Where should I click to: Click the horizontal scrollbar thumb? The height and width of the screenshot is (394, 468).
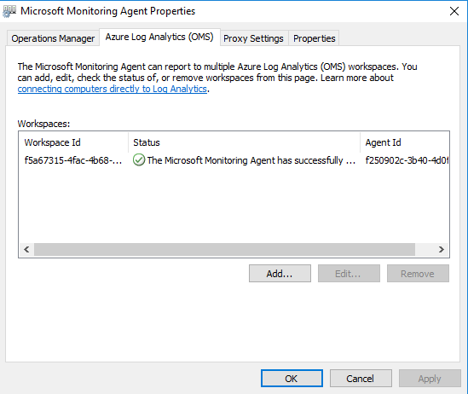pyautogui.click(x=224, y=249)
